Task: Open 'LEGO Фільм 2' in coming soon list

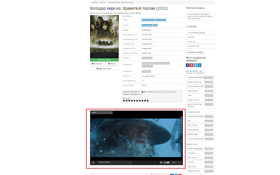Action: (x=200, y=157)
